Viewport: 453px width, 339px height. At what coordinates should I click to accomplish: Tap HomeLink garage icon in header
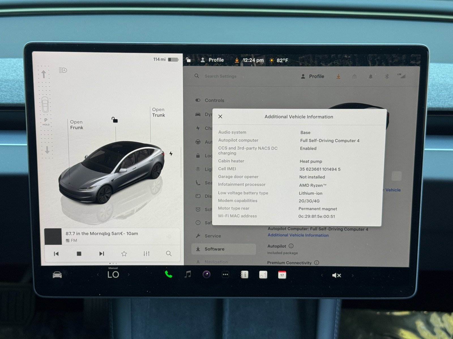pyautogui.click(x=354, y=76)
